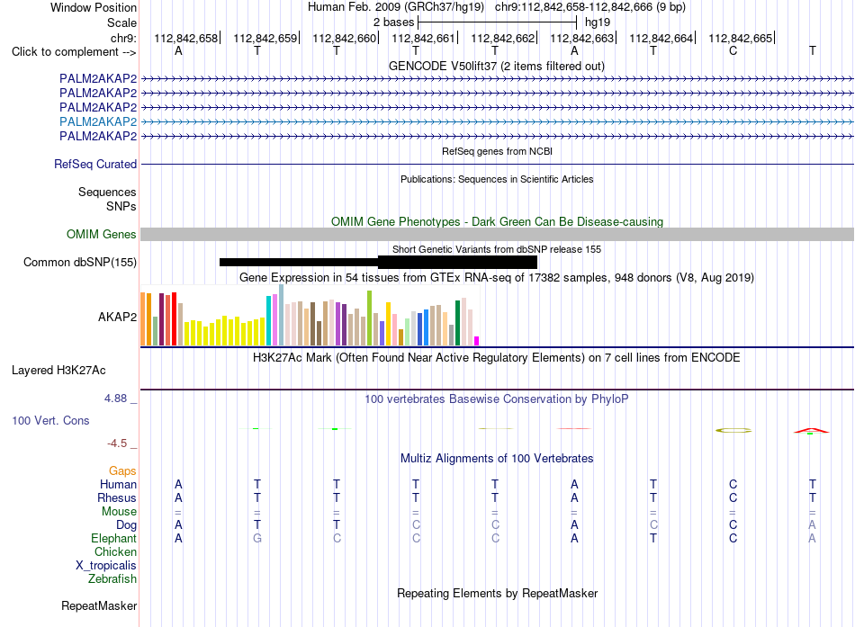Open 'Short Genetic Variants from dbSNP release 155'
This screenshot has width=855, height=627.
[x=497, y=249]
